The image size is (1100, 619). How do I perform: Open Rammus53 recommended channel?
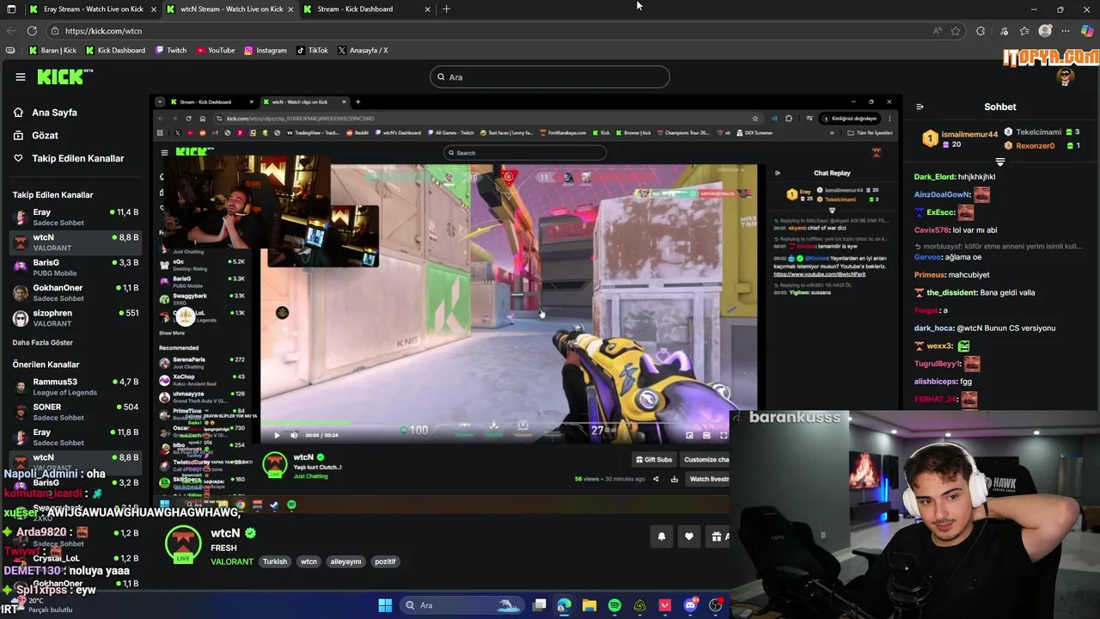click(76, 387)
